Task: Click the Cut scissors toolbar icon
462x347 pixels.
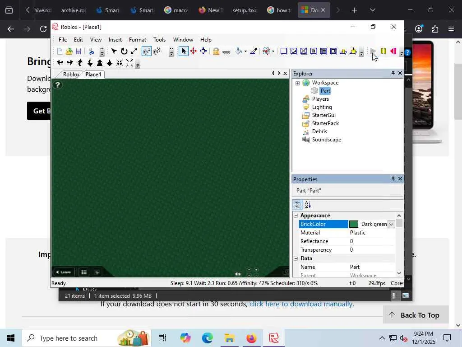Action: (x=91, y=52)
